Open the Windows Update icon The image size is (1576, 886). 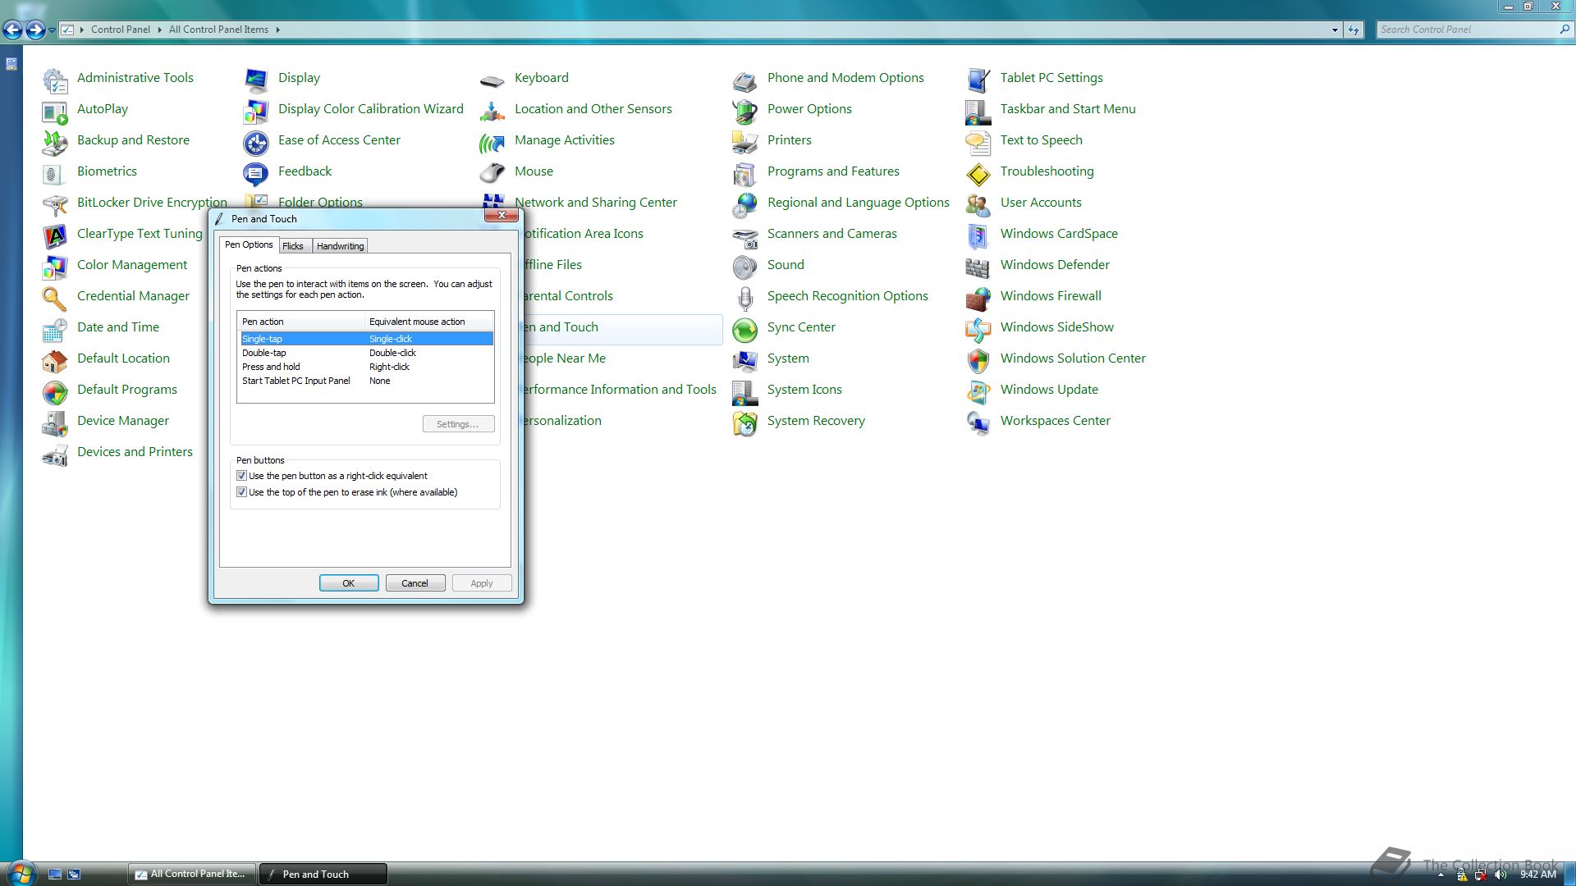(x=978, y=392)
